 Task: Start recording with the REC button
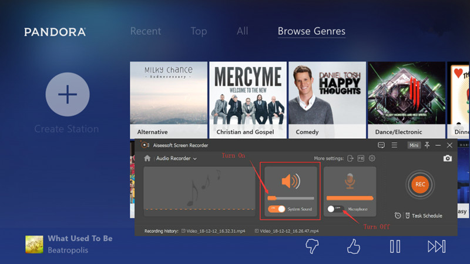[420, 185]
